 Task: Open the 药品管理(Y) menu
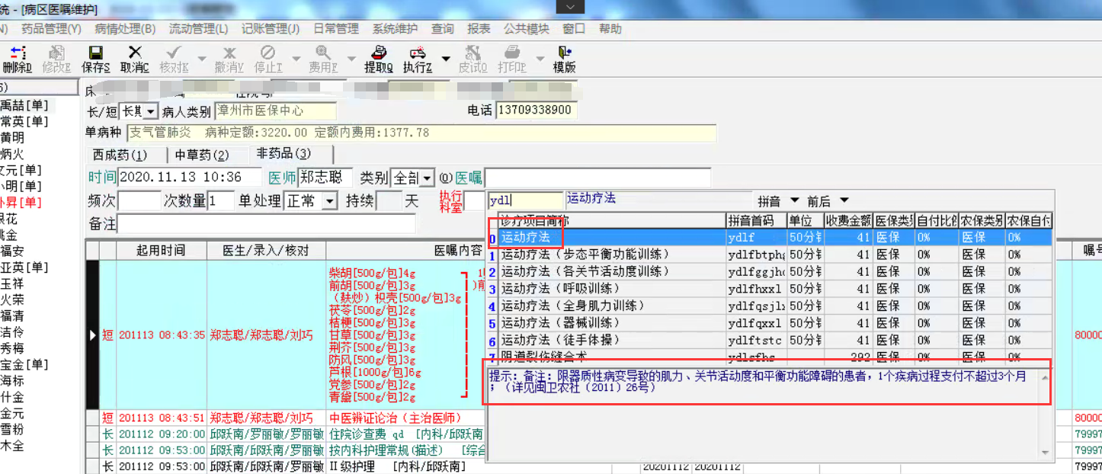[51, 29]
